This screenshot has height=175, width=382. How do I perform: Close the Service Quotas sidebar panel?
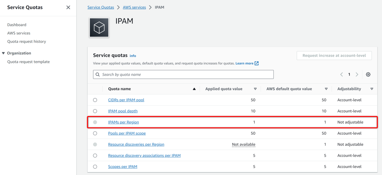tap(68, 7)
